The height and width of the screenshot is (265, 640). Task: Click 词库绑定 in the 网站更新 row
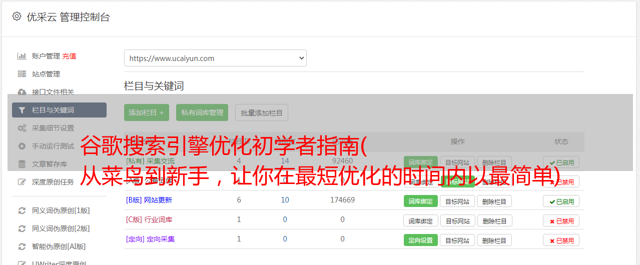click(x=421, y=201)
